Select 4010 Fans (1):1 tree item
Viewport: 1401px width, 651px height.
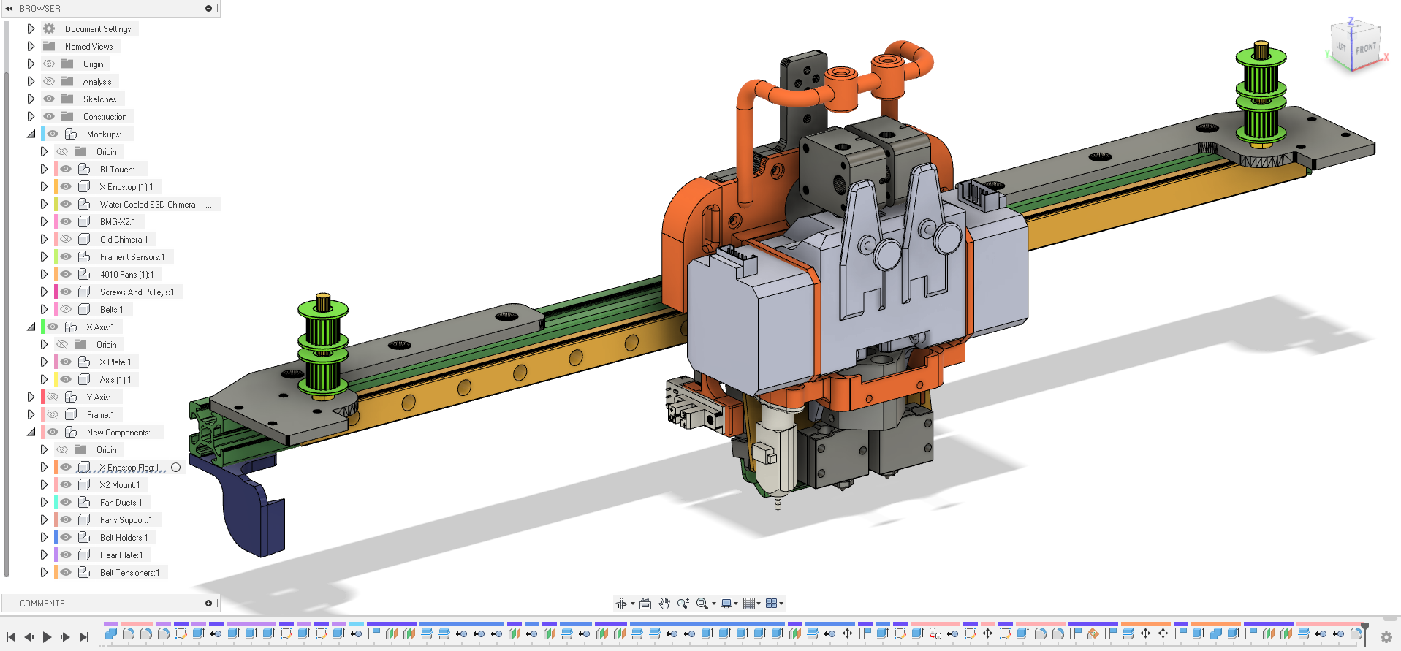pyautogui.click(x=127, y=275)
